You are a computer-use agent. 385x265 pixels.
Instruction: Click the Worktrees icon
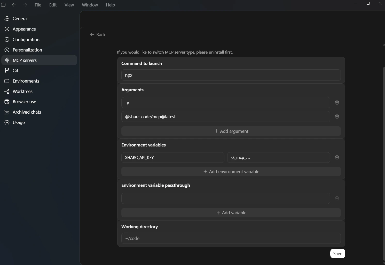coord(7,91)
